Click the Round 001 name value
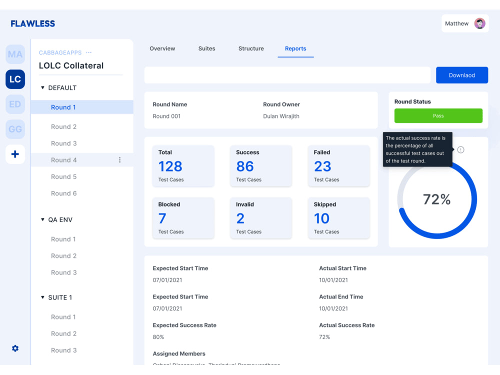 [166, 116]
